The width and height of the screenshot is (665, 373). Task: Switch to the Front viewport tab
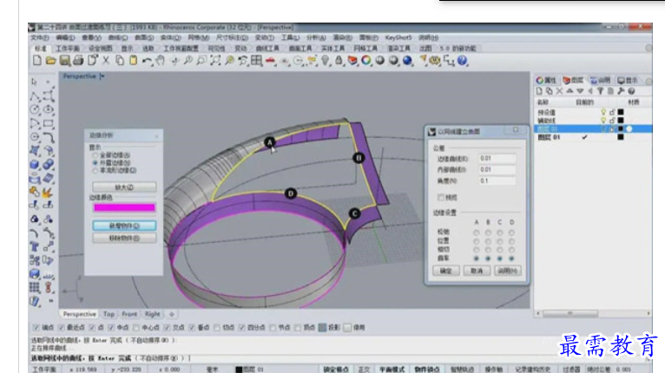click(x=129, y=314)
